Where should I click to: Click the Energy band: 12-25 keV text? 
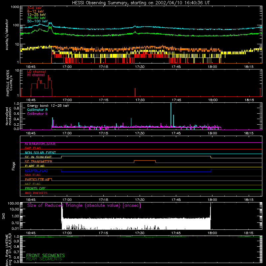pos(48,106)
